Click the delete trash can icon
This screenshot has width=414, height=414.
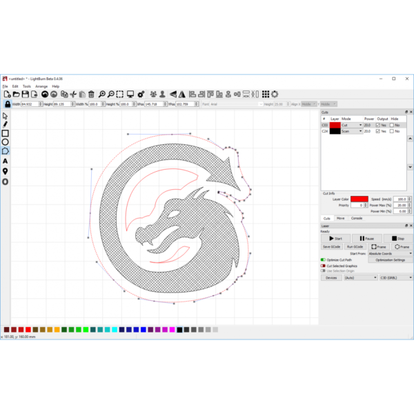[91, 94]
